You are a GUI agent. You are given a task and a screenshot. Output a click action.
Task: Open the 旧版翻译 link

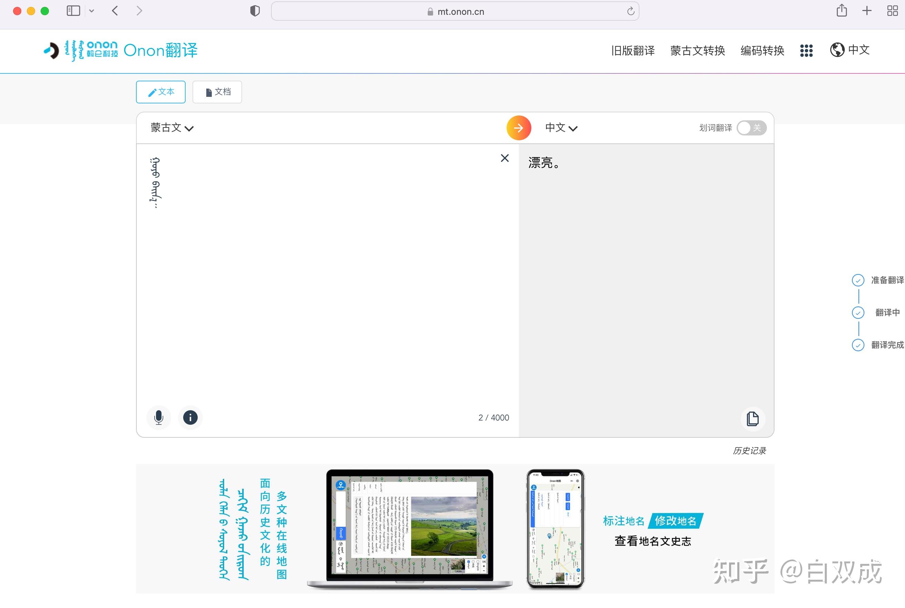tap(633, 50)
